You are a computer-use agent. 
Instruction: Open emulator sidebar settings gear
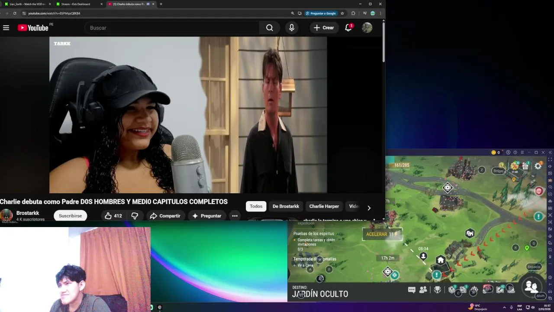pos(550,277)
